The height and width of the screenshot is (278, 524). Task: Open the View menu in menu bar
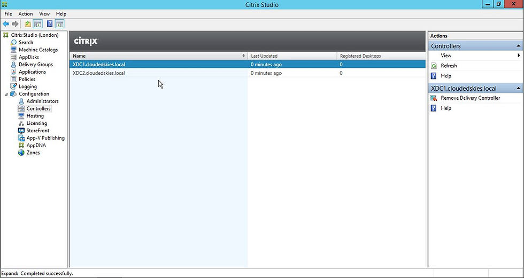pos(44,14)
